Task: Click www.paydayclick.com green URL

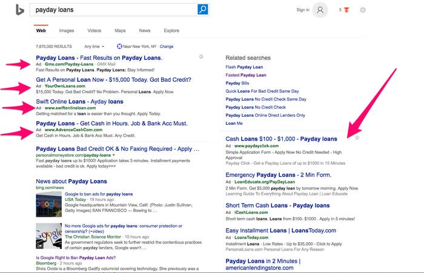Action: coord(256,146)
